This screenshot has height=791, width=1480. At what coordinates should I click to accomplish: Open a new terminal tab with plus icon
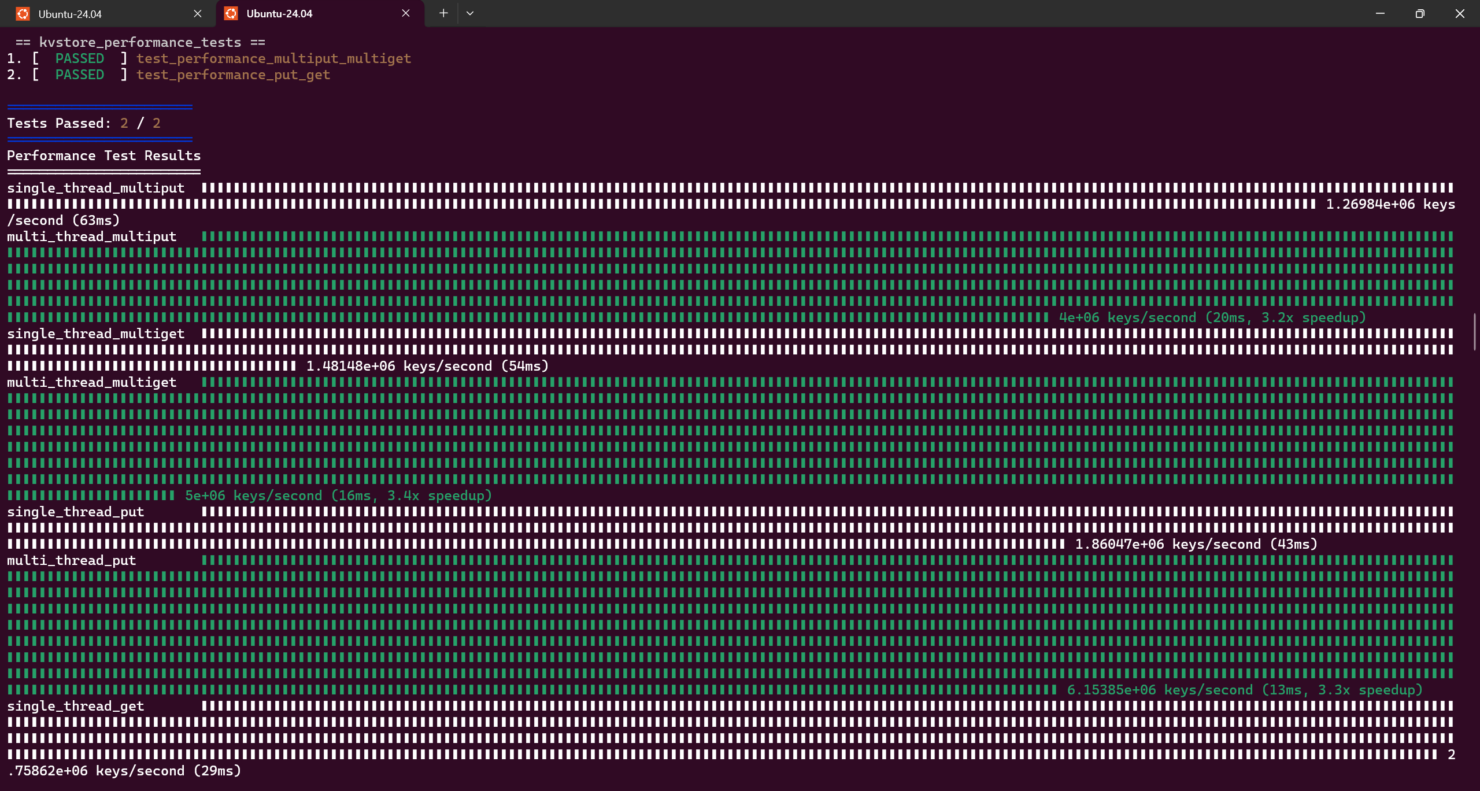click(443, 13)
